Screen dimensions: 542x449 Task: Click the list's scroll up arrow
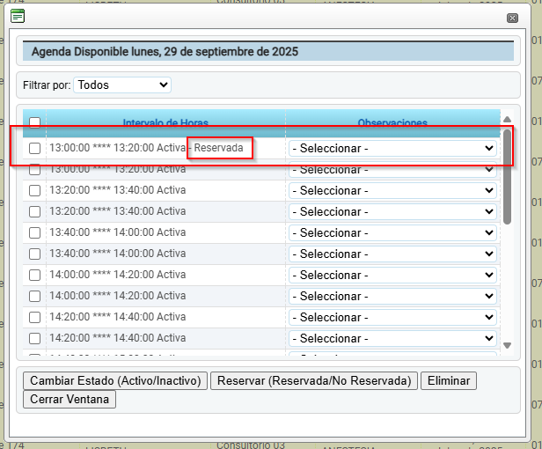[507, 120]
